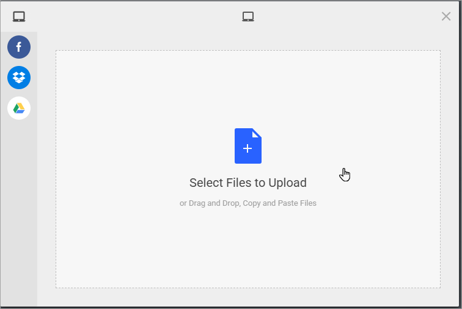Close the file upload dialog
The height and width of the screenshot is (309, 462).
[x=446, y=16]
